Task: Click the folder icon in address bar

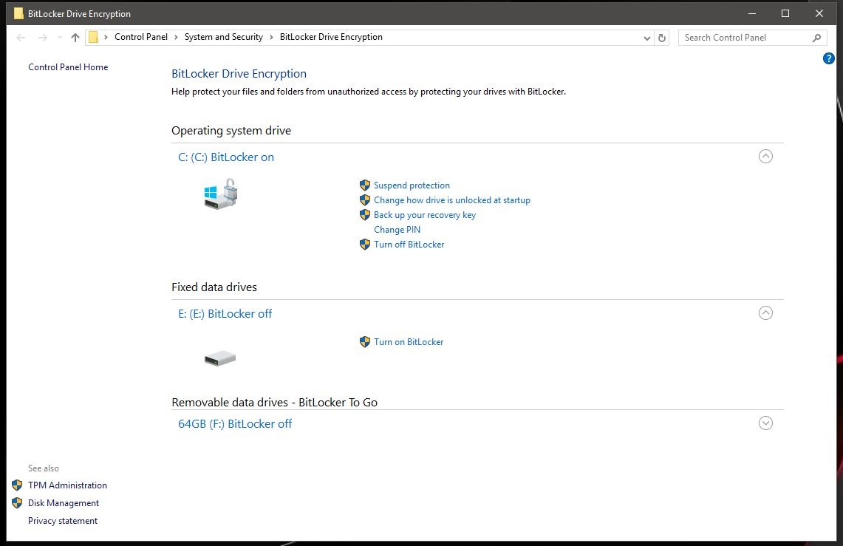Action: [93, 38]
